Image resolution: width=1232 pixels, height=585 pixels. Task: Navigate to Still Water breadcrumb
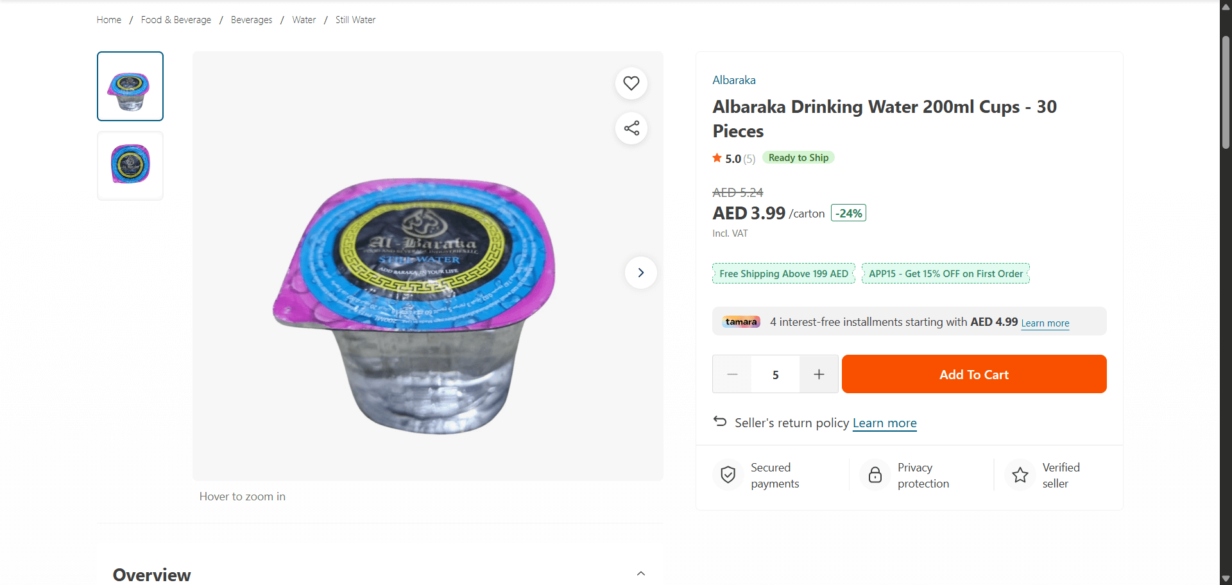pyautogui.click(x=355, y=20)
